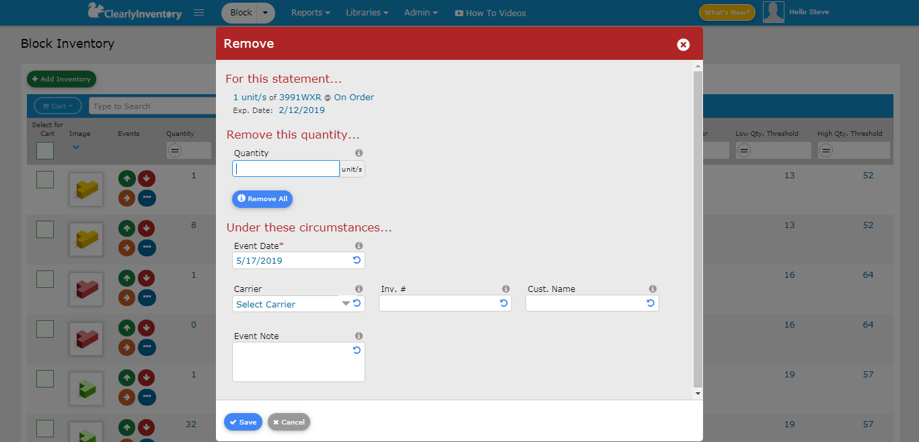Click the Inv. # info icon
Viewport: 919px width, 442px height.
506,289
